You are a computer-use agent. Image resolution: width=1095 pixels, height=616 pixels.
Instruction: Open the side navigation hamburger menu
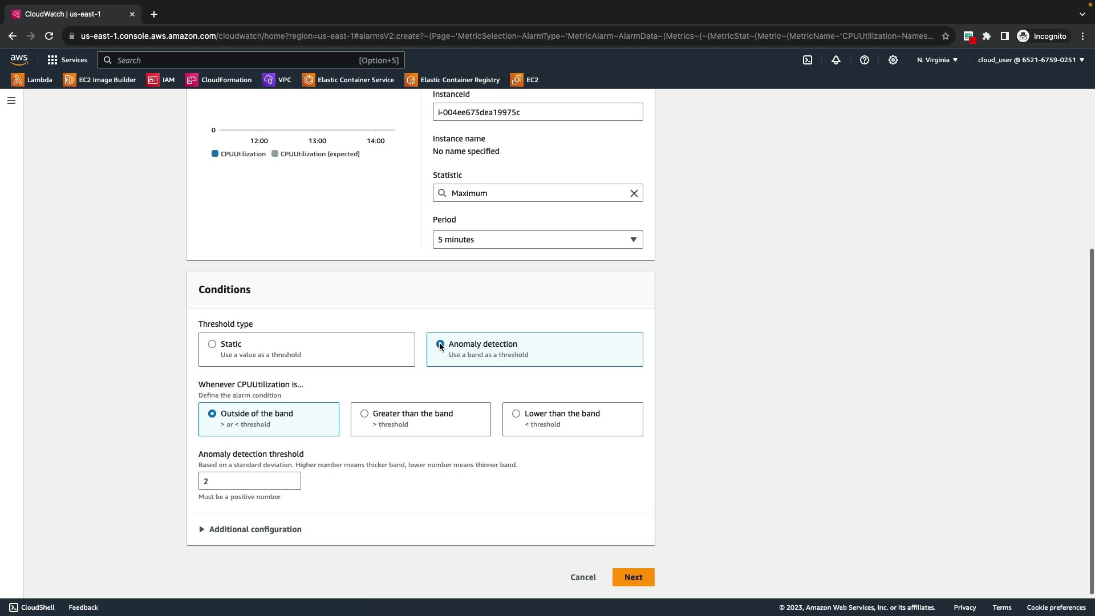(x=11, y=100)
